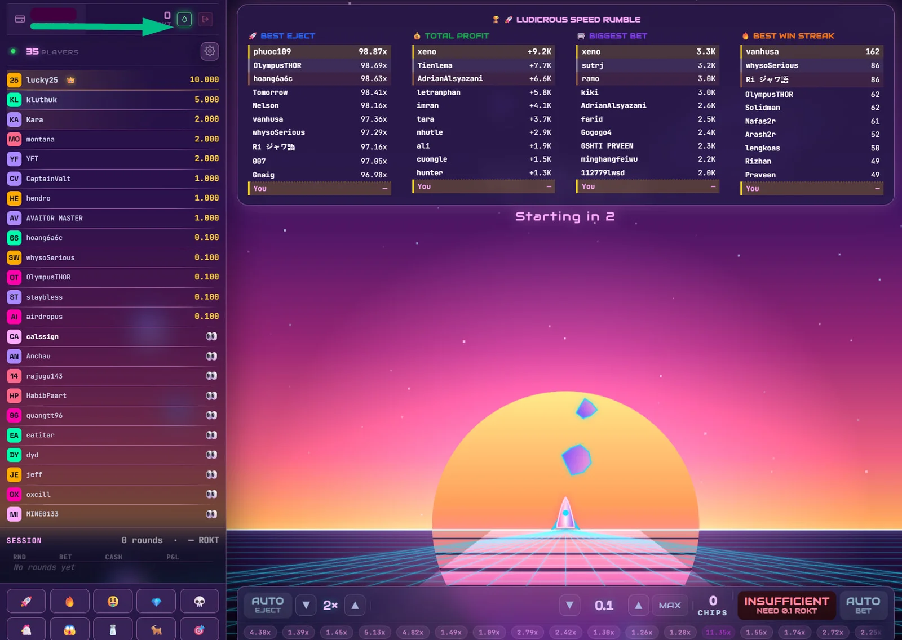Select the Total Profit leaderboard heading
This screenshot has height=640, width=902.
pyautogui.click(x=457, y=36)
